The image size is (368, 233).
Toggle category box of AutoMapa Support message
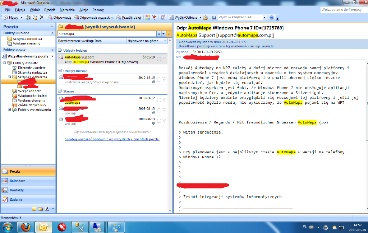[159, 59]
